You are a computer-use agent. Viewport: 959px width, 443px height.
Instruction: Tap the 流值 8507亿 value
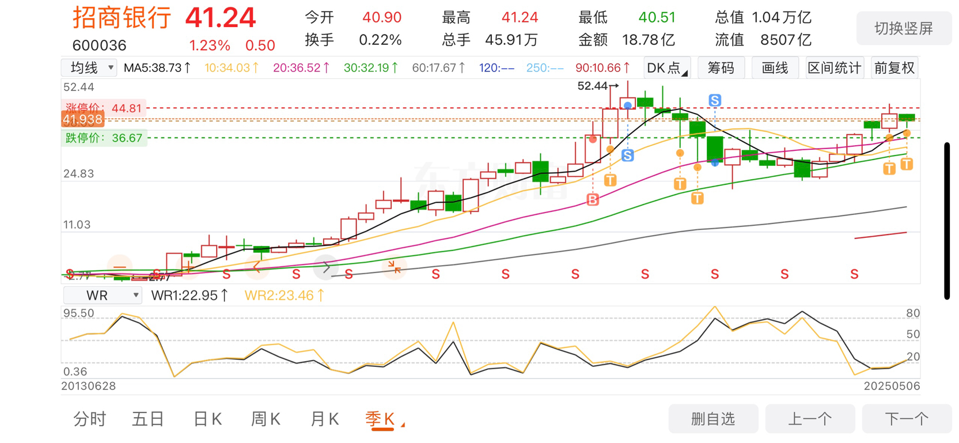[x=786, y=40]
